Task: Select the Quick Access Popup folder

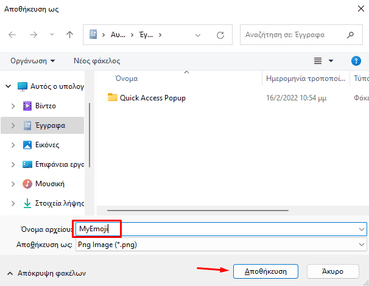Action: tap(152, 97)
